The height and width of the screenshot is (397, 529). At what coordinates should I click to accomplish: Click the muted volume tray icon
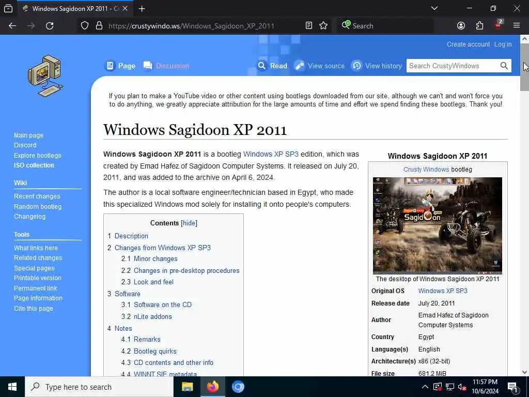coord(462,387)
